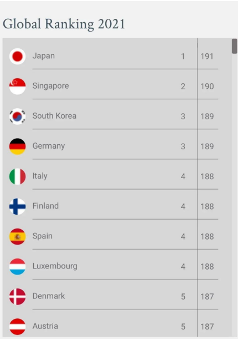Click Japan's visa-free score 191
The width and height of the screenshot is (238, 340).
tap(207, 57)
